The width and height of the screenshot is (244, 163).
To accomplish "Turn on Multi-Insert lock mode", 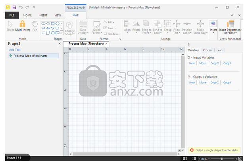I will [x=22, y=26].
